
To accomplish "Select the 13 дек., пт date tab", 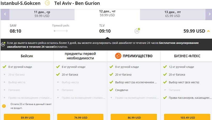I will click(172, 14).
